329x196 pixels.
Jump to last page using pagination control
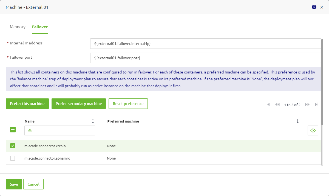click(x=317, y=104)
